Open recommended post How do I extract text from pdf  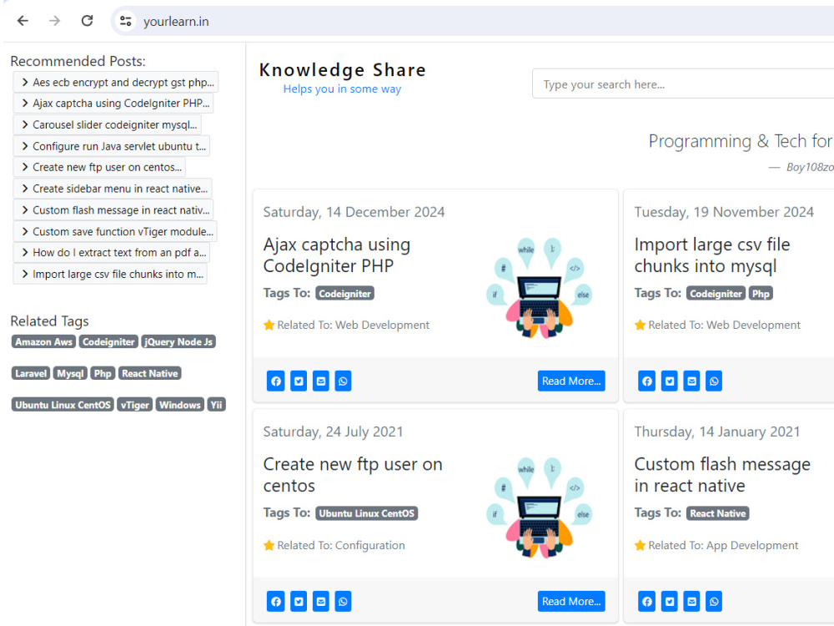(112, 253)
